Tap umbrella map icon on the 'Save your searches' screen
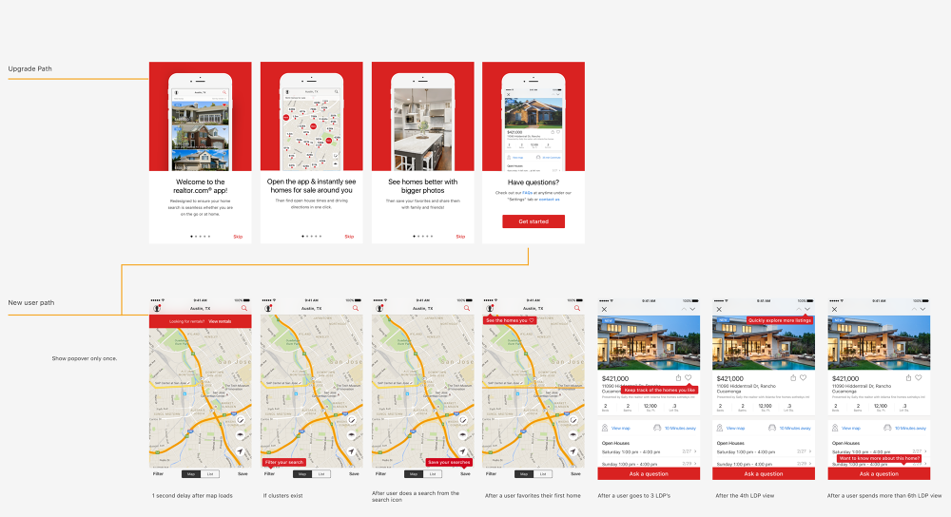Screen dimensions: 951x517 [x=463, y=436]
